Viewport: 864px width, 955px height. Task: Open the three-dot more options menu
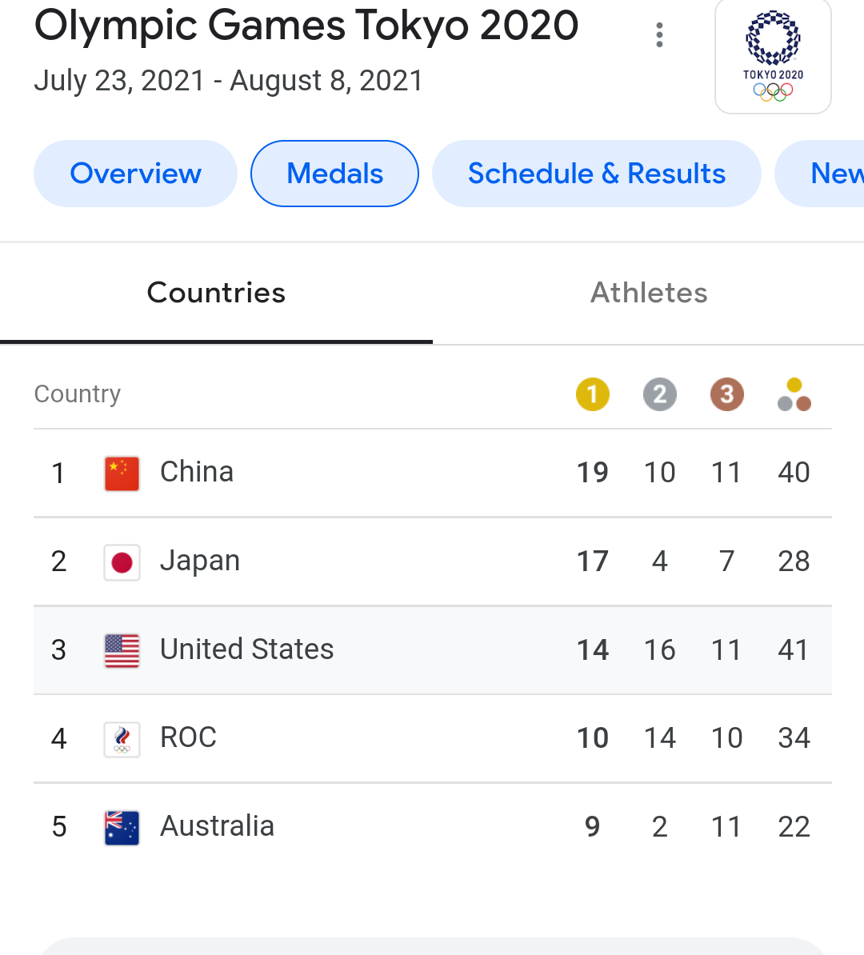tap(659, 35)
